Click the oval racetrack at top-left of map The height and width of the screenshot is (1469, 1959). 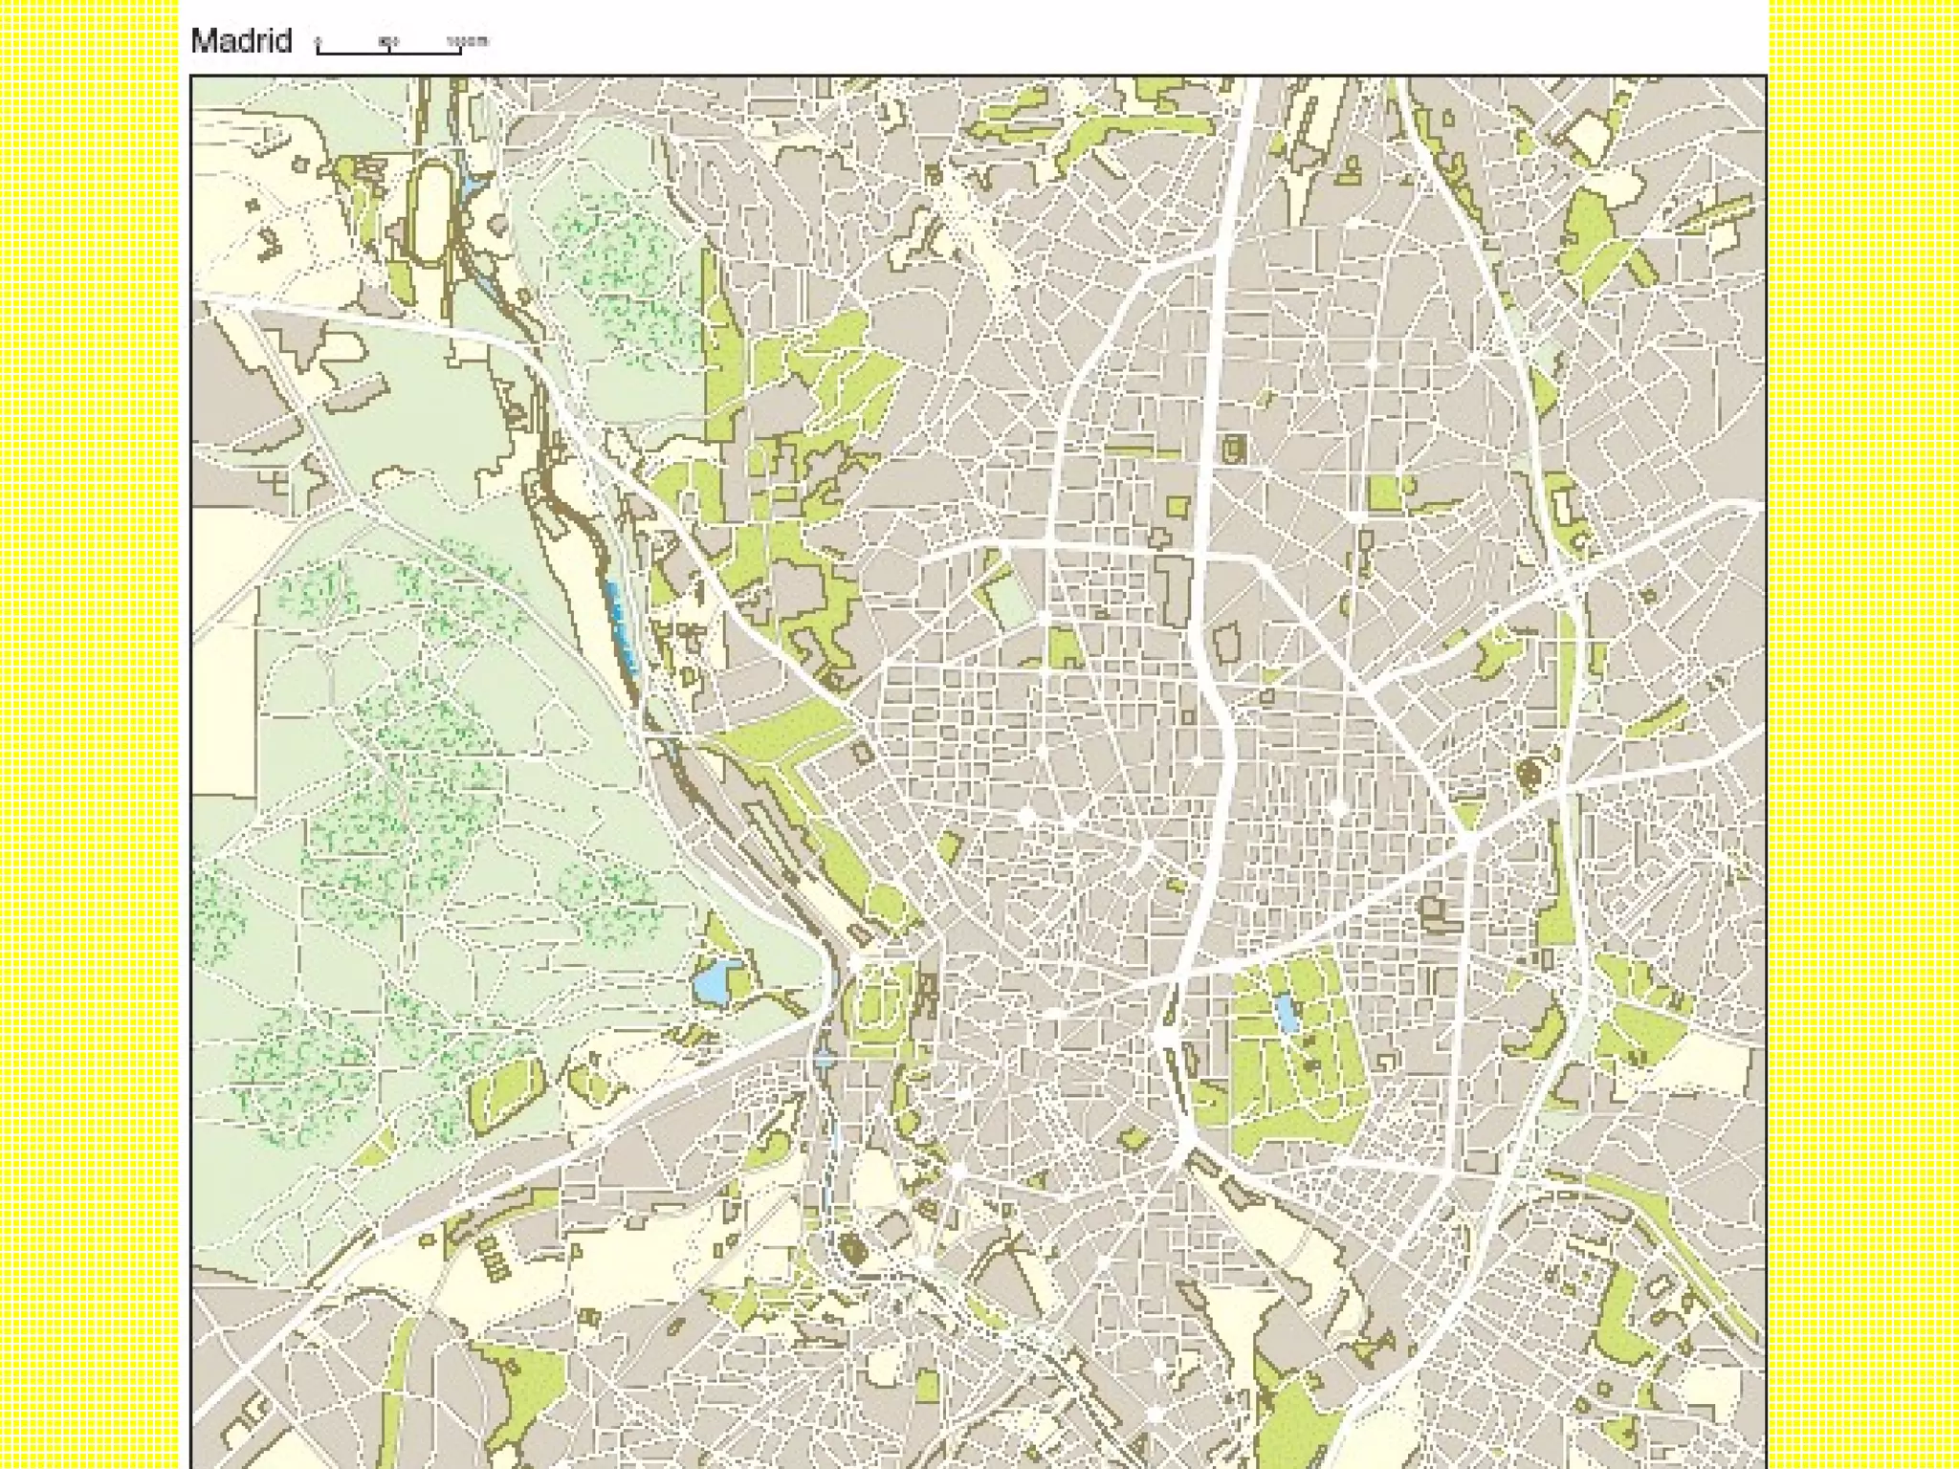coord(430,211)
